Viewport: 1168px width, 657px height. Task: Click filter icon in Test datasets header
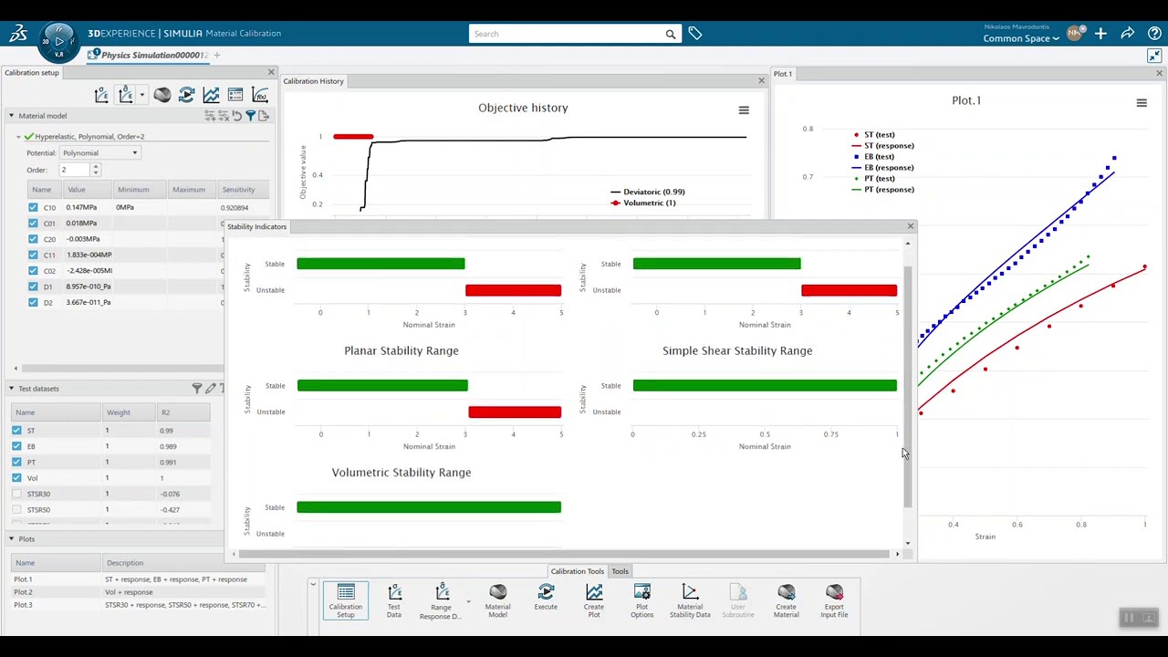click(197, 389)
